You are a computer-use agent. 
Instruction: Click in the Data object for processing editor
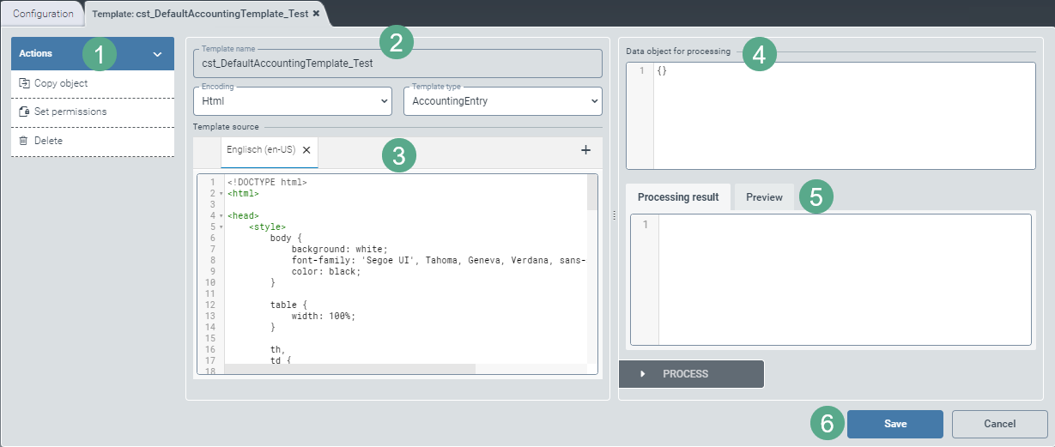coord(841,116)
